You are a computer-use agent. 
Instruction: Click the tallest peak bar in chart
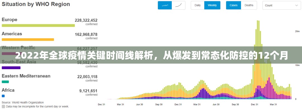click(258, 60)
